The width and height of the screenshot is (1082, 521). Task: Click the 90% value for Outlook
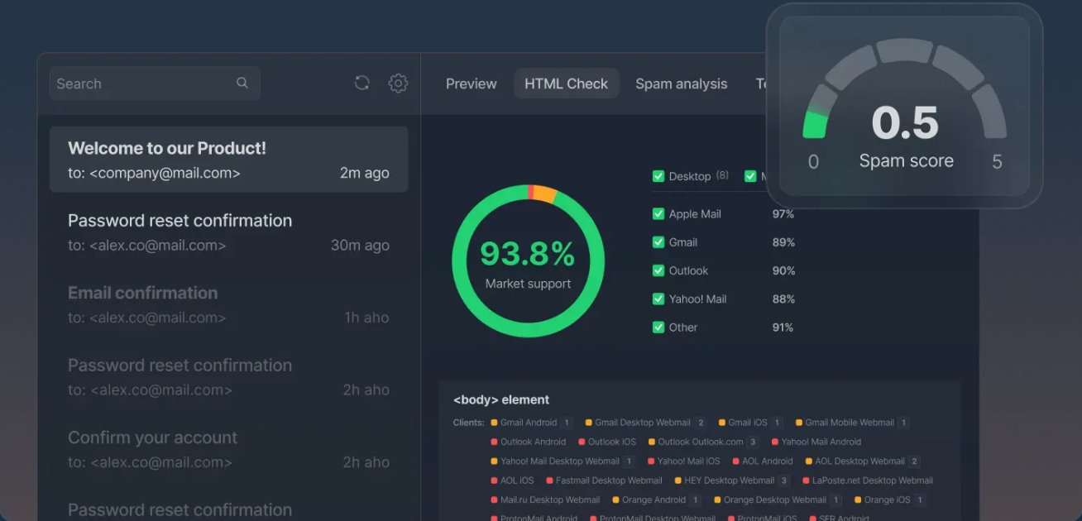783,270
